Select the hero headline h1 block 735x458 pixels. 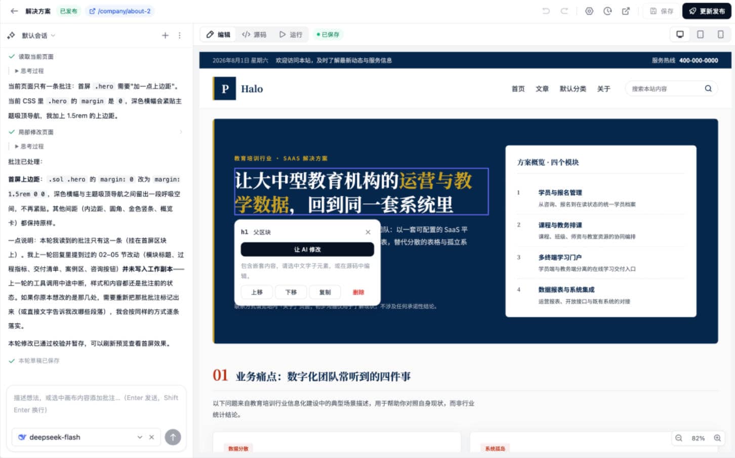coord(361,192)
